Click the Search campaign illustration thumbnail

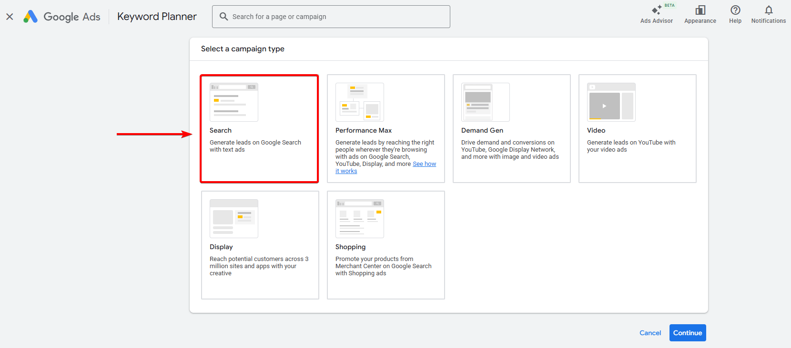(x=234, y=102)
